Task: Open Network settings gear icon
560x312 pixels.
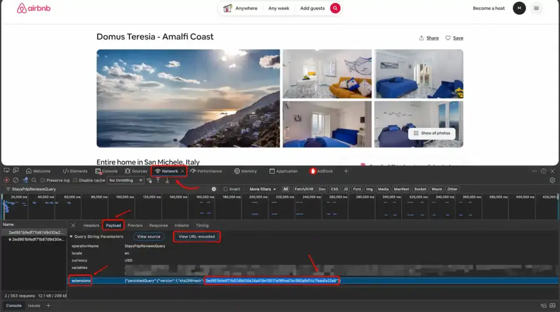Action: coord(552,180)
